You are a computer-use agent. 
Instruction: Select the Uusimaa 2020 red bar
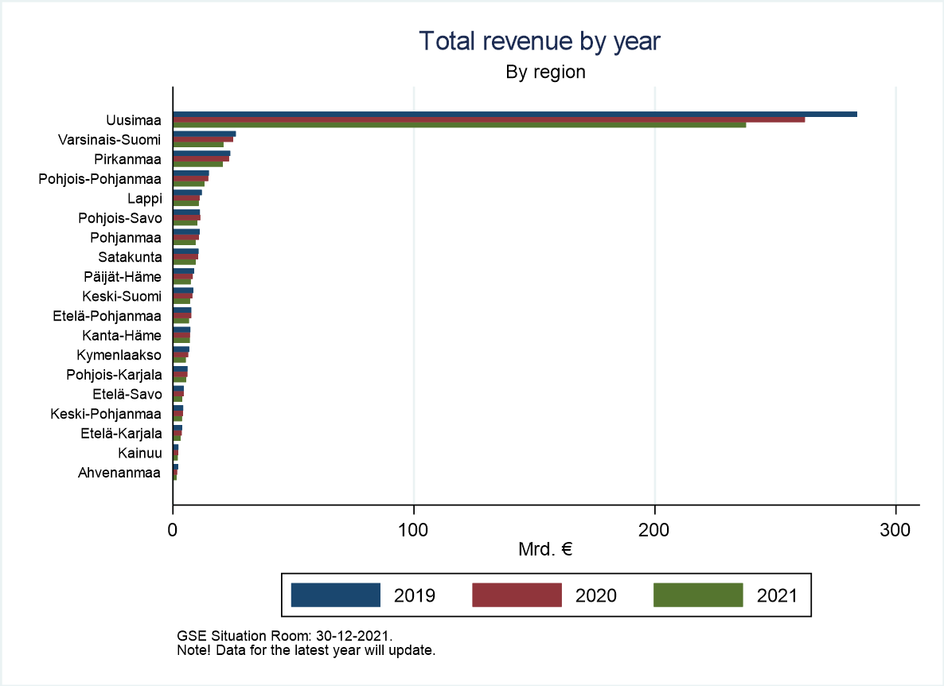tap(489, 119)
